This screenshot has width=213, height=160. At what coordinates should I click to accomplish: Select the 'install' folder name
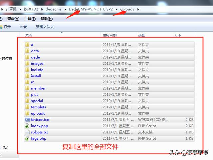point(36,76)
